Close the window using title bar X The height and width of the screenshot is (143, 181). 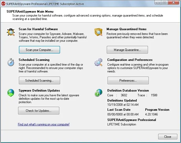(173, 2)
